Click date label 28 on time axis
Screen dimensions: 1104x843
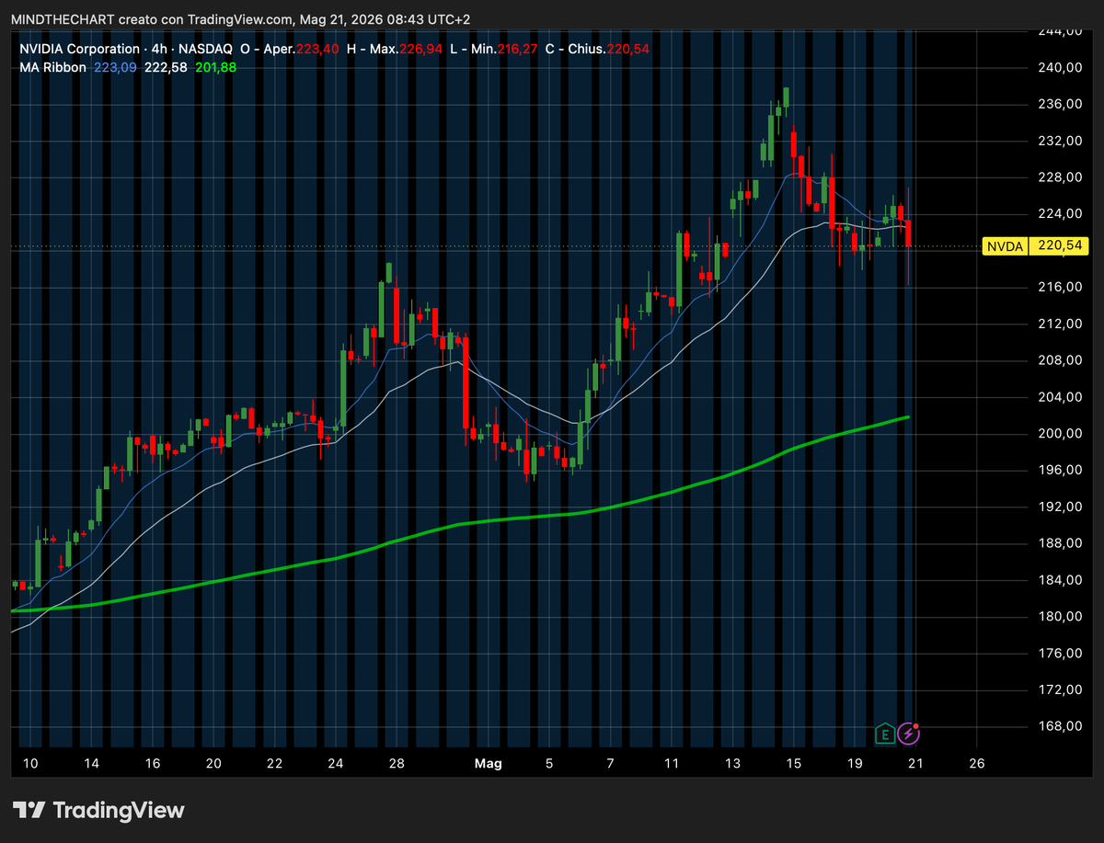(397, 764)
